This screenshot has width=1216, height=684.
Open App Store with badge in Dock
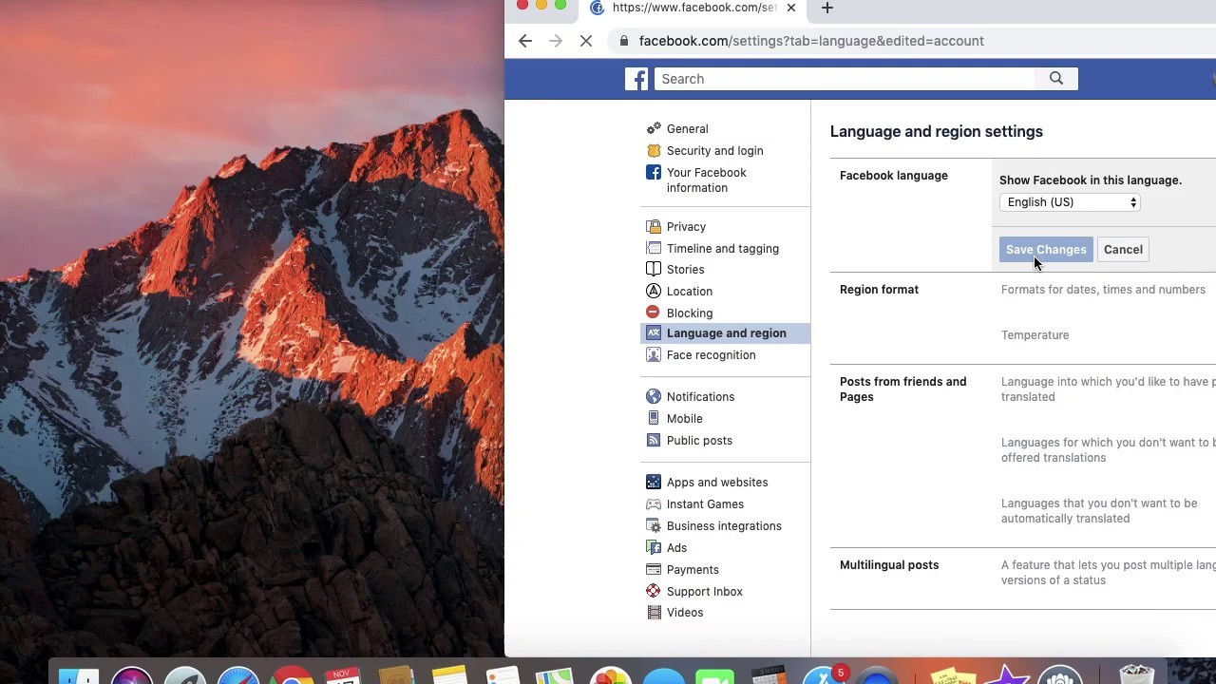pyautogui.click(x=824, y=676)
